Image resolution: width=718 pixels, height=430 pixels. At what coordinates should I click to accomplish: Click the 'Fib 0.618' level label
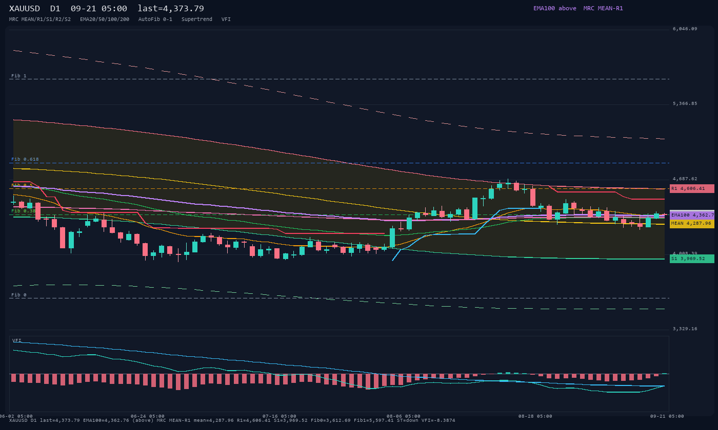click(25, 159)
